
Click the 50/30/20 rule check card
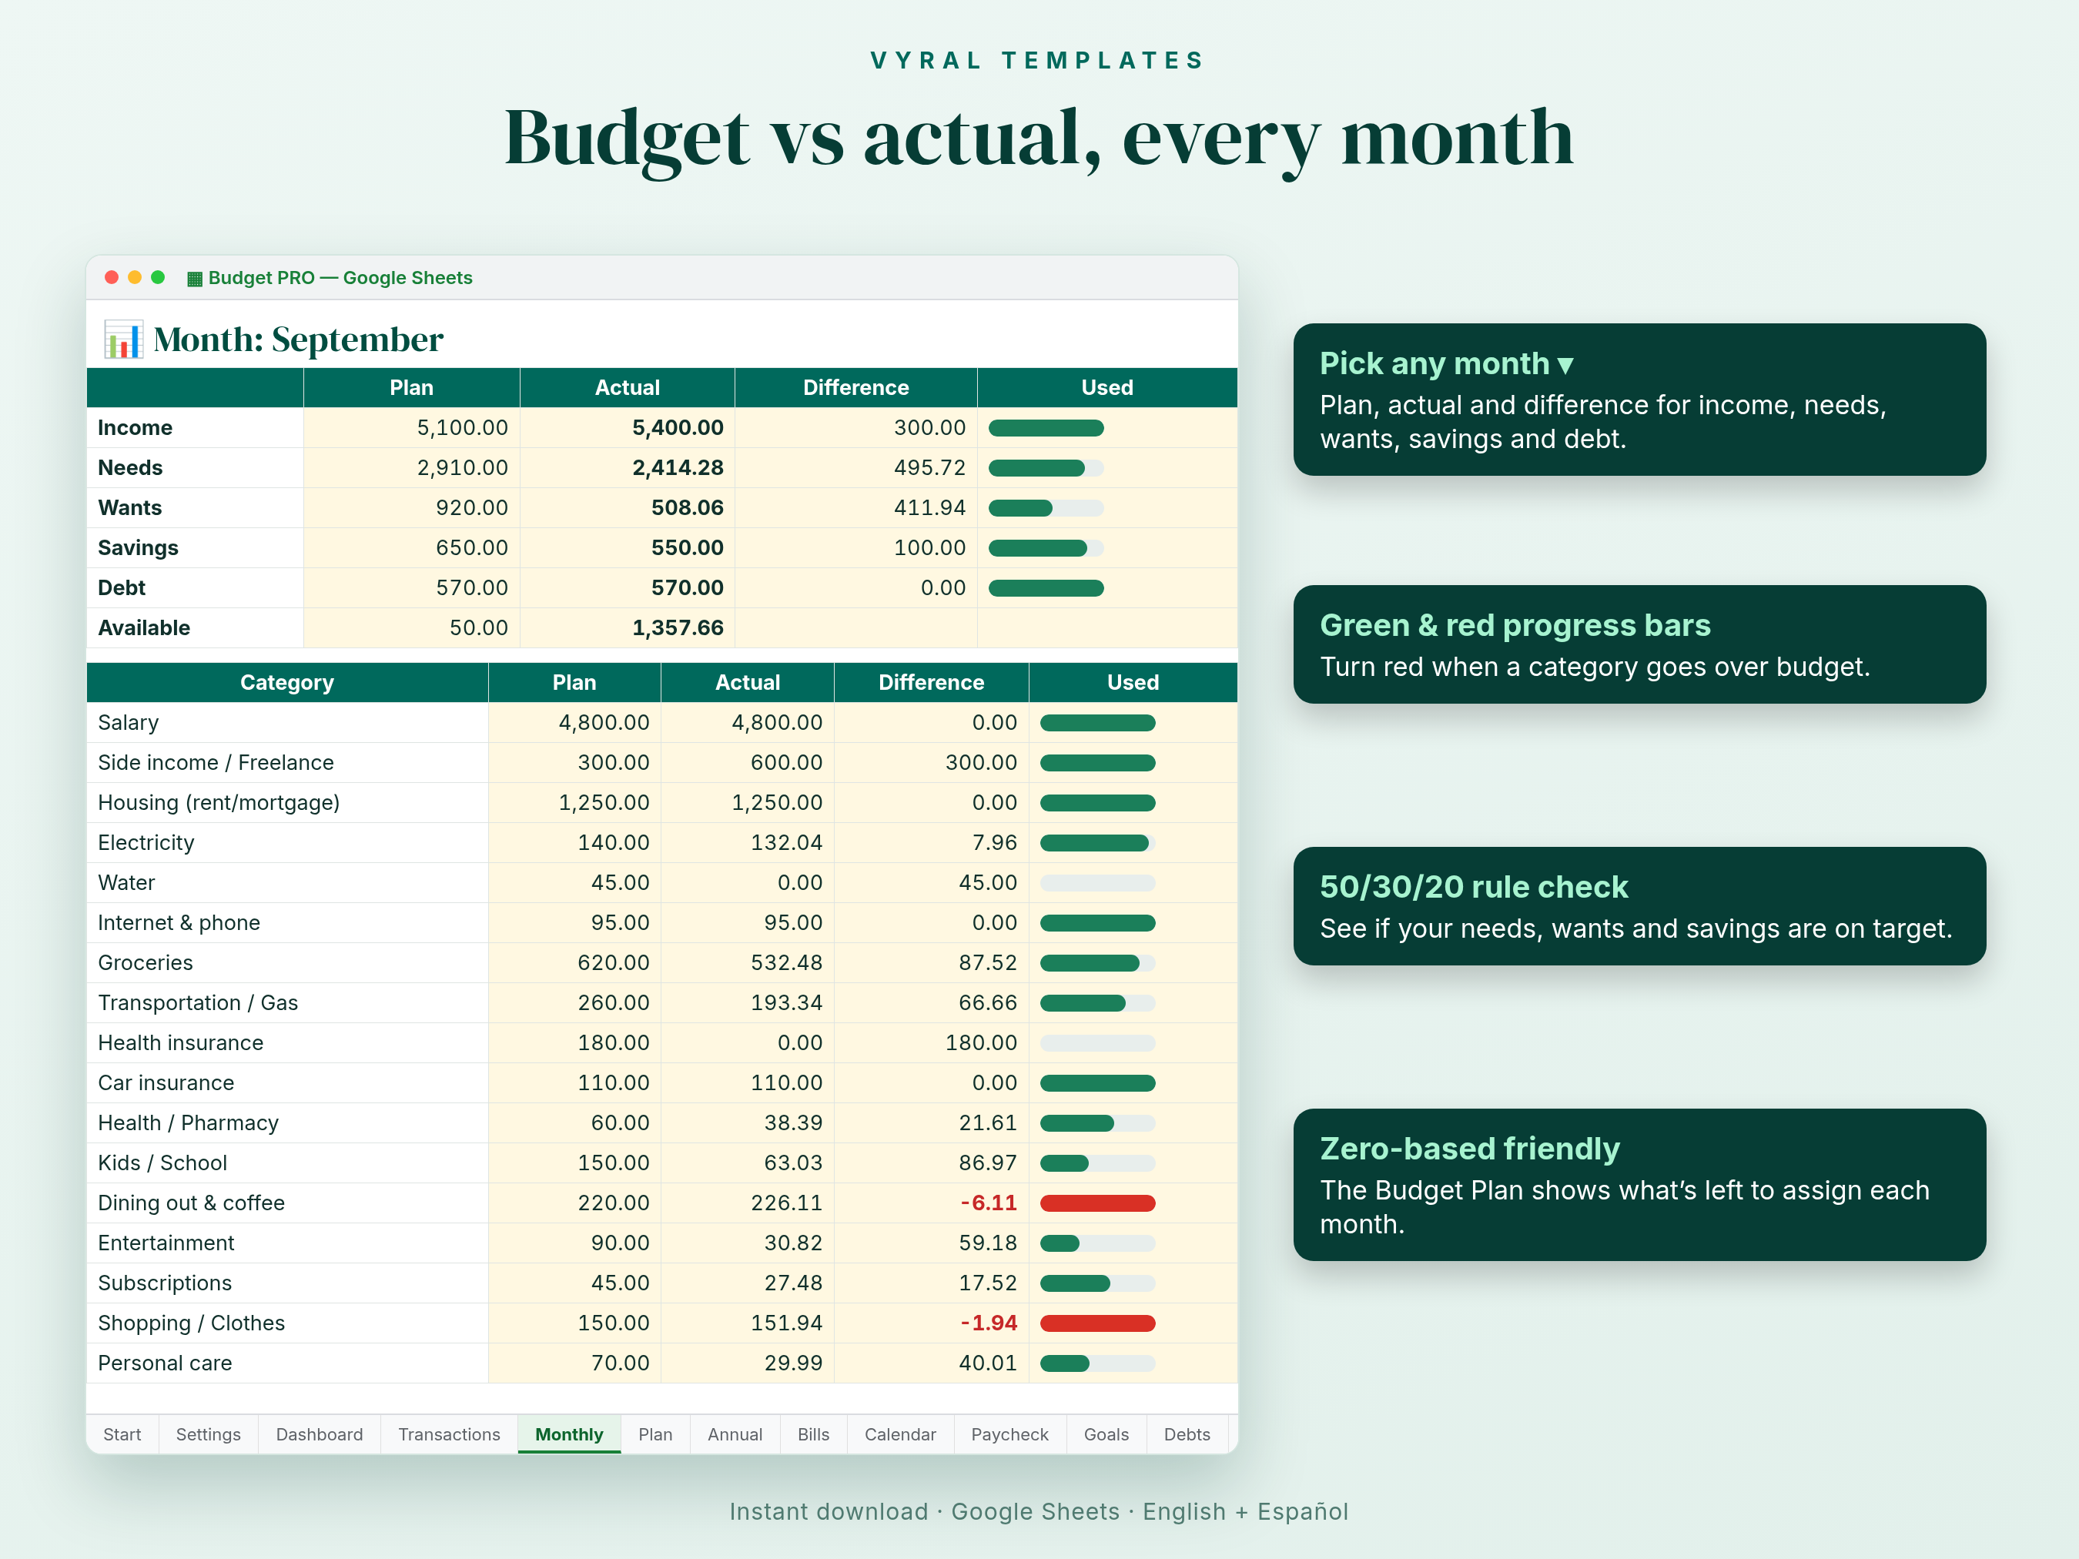point(1639,906)
